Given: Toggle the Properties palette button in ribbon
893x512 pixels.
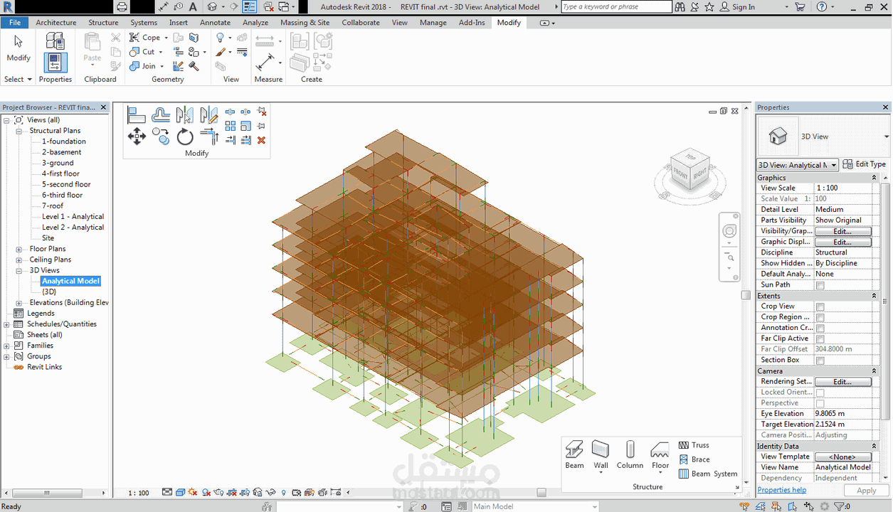Looking at the screenshot, I should pyautogui.click(x=56, y=63).
